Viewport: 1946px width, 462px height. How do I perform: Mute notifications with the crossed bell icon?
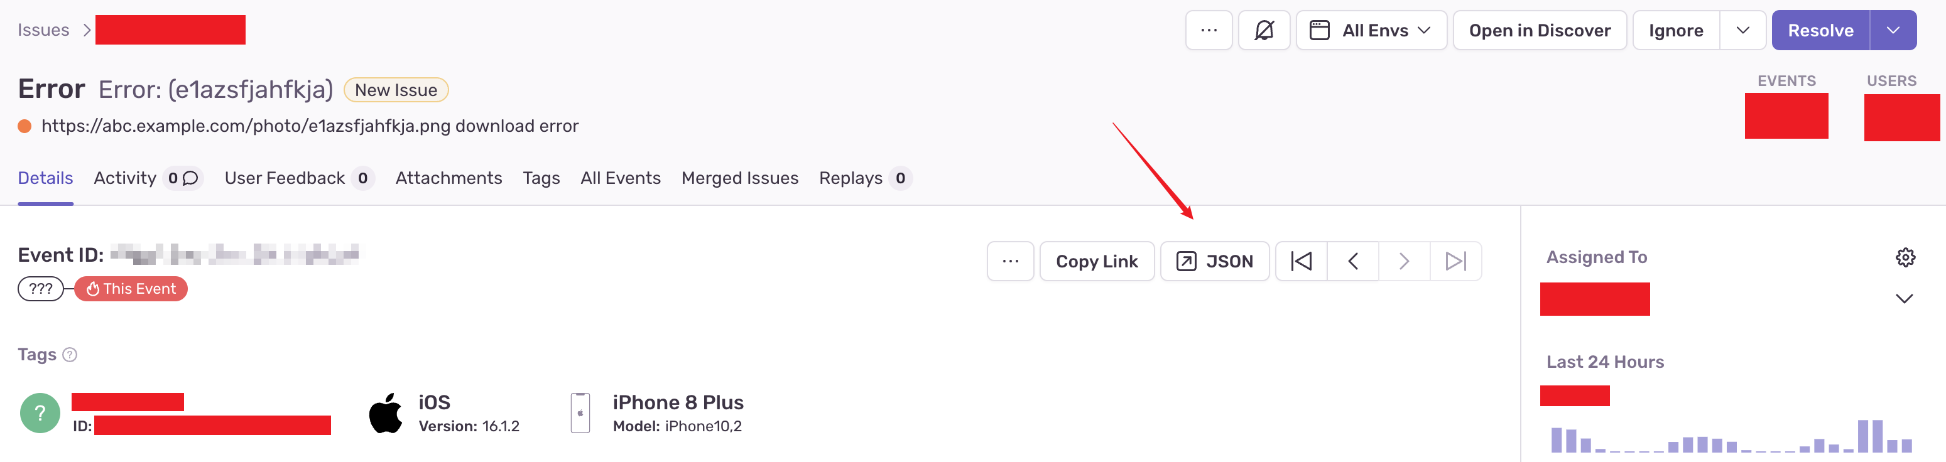tap(1264, 30)
